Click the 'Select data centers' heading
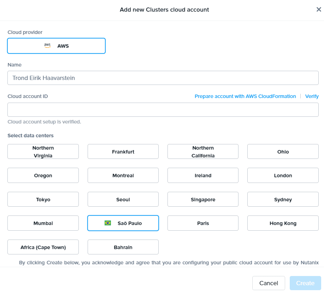This screenshot has width=324, height=299. (31, 136)
